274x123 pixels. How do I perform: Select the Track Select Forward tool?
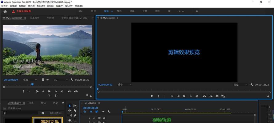tap(75, 106)
